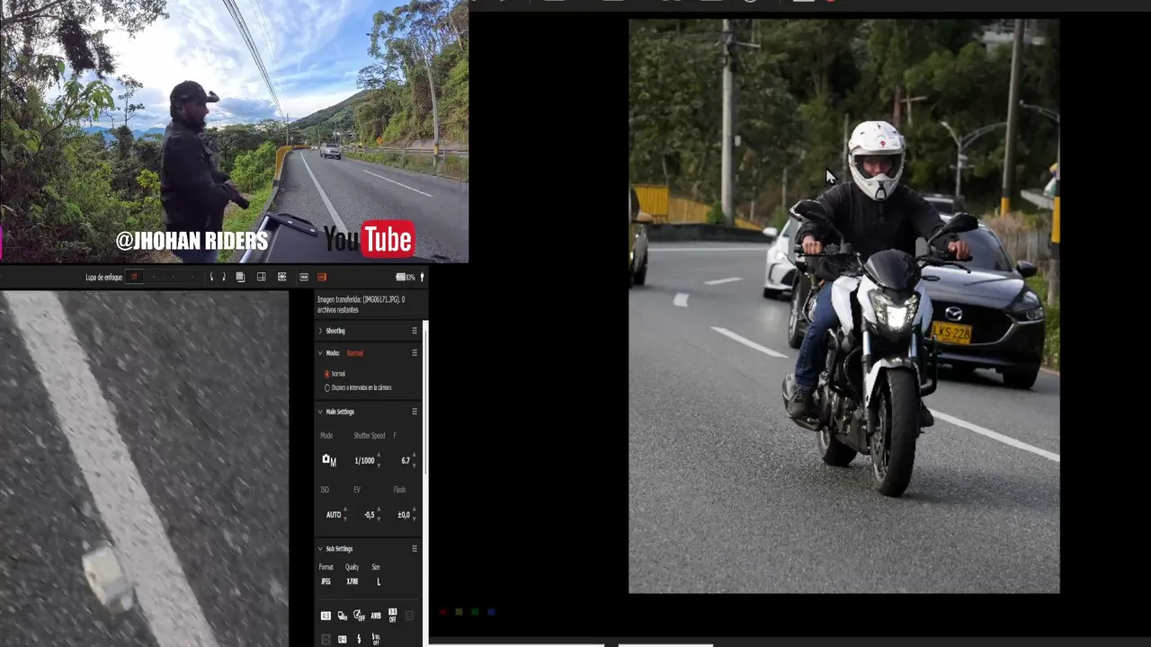This screenshot has height=647, width=1151.
Task: Click the -0,5 EV value
Action: (x=369, y=515)
